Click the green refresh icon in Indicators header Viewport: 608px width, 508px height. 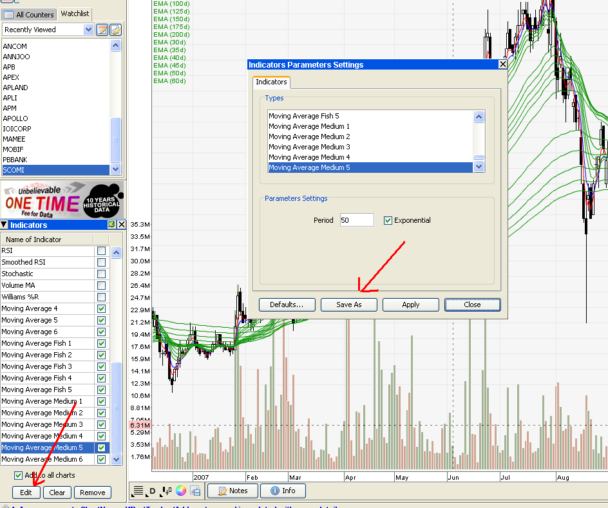point(111,225)
